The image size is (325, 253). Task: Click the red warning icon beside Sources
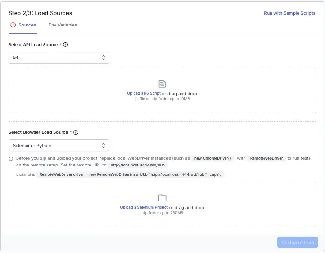[13, 25]
